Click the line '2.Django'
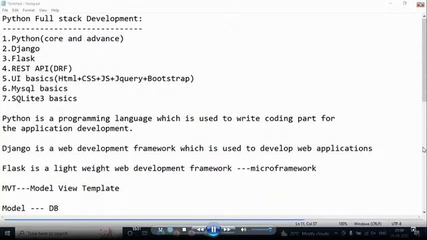427x240 pixels. [x=21, y=49]
